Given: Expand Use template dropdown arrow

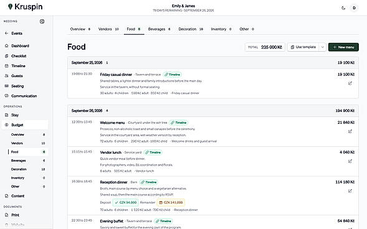Looking at the screenshot, I should (x=323, y=47).
